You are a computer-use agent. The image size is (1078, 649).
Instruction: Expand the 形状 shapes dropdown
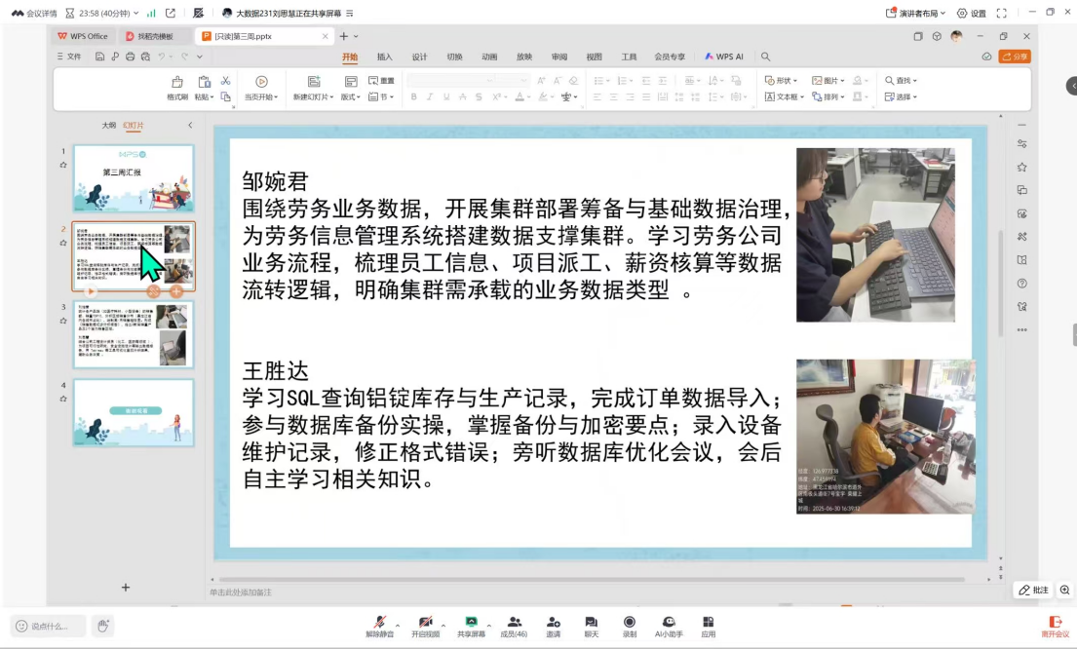click(782, 81)
